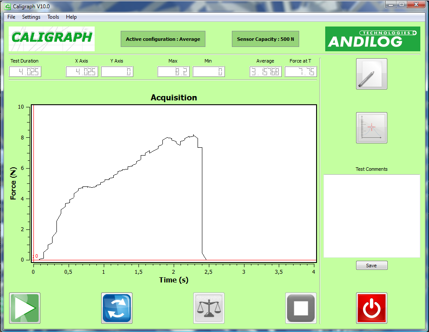Click the Force (N) axis label
The image size is (429, 332).
13,183
